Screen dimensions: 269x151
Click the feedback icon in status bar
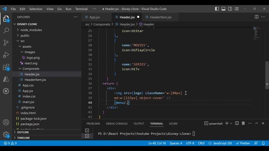256,143
